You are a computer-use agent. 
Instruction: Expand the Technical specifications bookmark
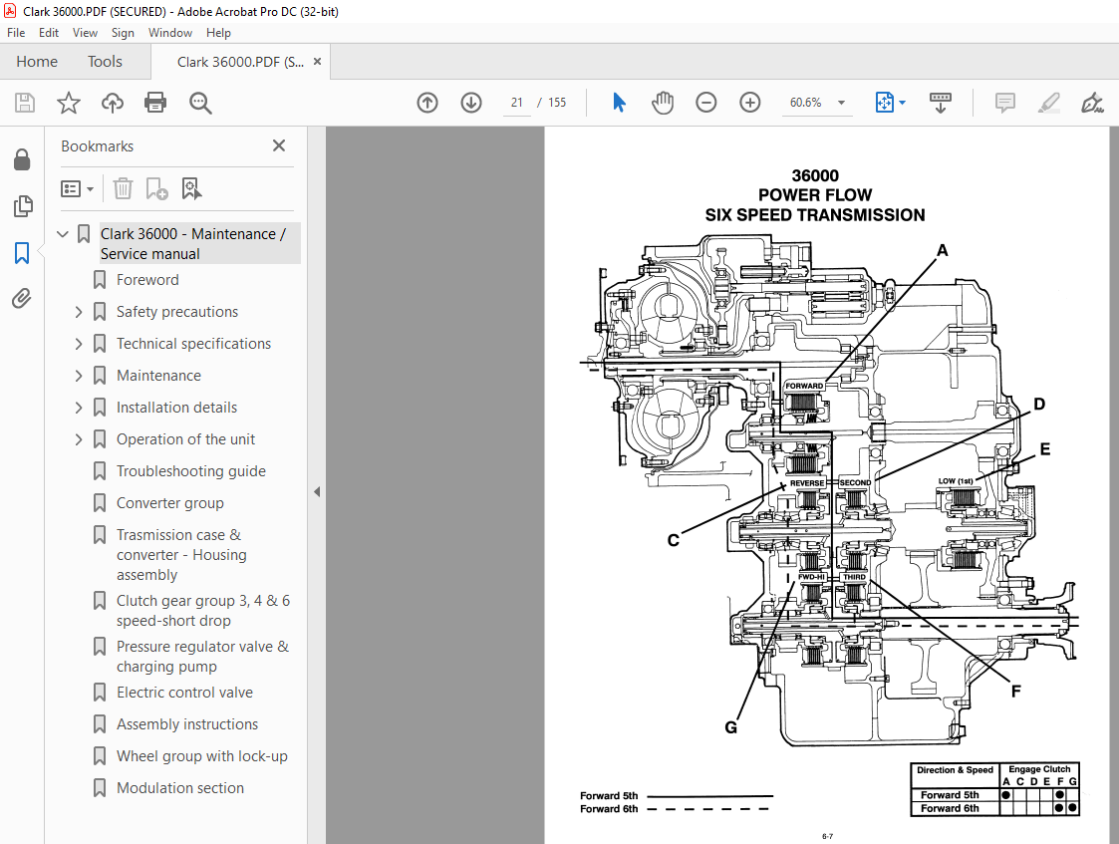79,344
